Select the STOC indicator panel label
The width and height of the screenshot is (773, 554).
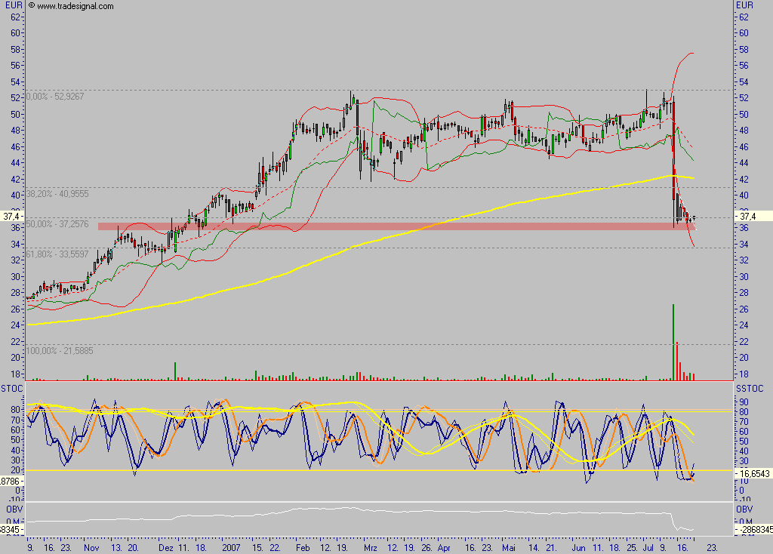[12, 388]
